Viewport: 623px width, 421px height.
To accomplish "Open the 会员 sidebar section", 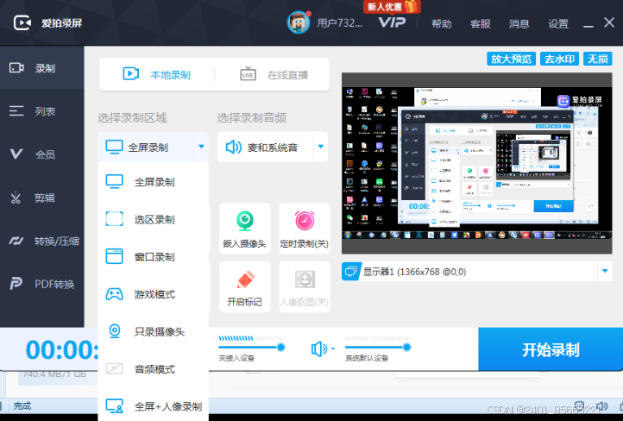I will click(x=41, y=154).
